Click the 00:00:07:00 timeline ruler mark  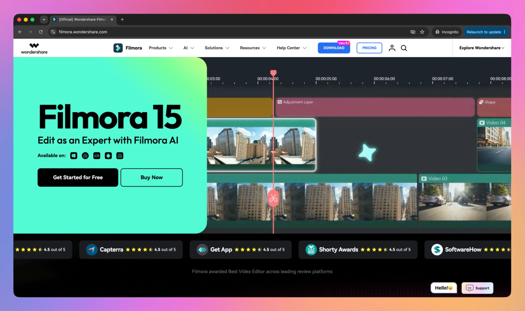click(x=443, y=79)
